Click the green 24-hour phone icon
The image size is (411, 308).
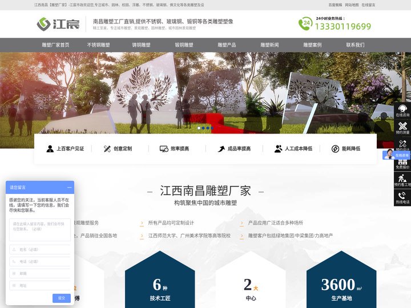tap(305, 23)
